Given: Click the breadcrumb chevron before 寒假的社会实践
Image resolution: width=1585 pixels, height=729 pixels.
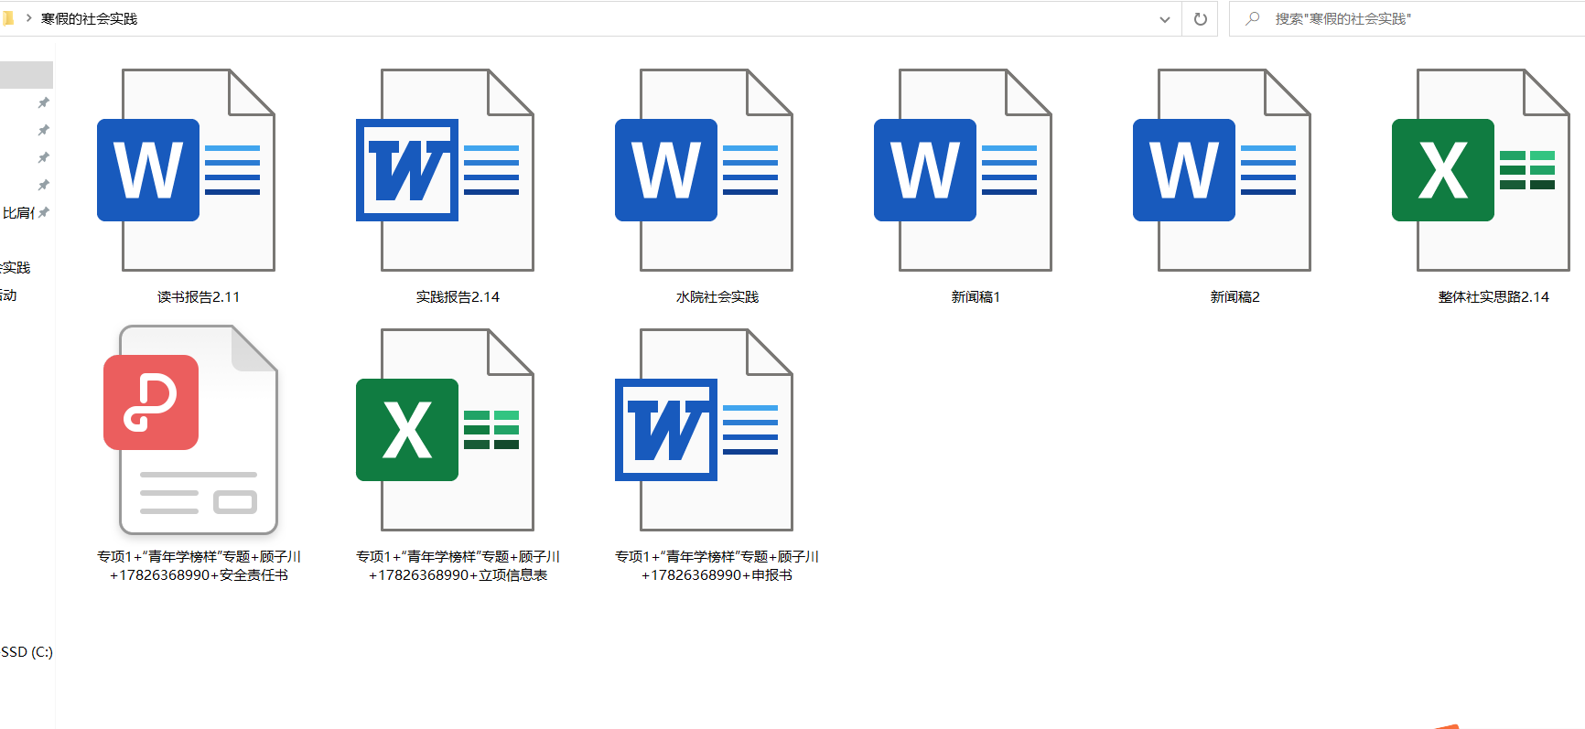Looking at the screenshot, I should (28, 18).
